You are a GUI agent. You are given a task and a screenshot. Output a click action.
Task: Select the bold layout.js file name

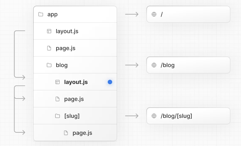pos(76,82)
